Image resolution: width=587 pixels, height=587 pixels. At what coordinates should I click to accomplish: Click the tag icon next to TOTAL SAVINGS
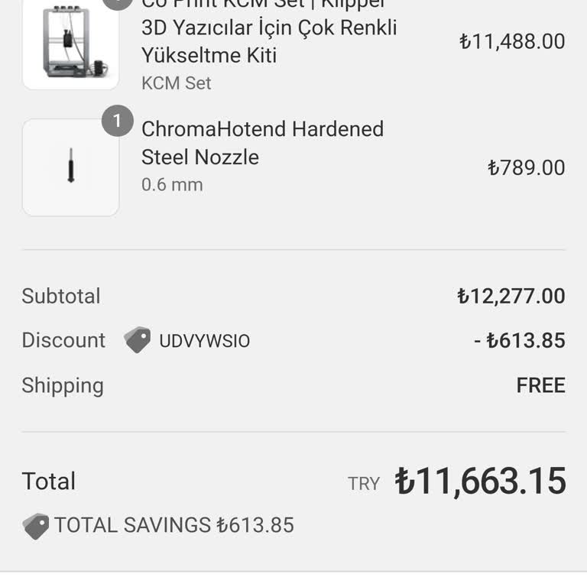[x=36, y=526]
